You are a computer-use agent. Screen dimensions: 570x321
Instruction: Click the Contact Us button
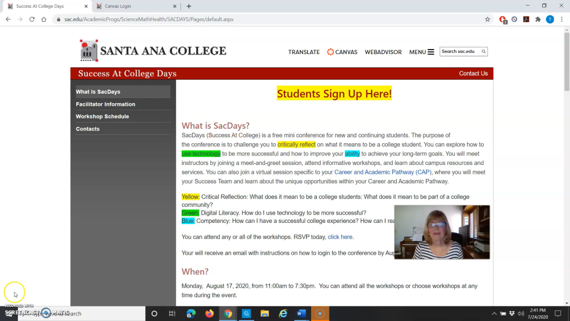coord(473,74)
